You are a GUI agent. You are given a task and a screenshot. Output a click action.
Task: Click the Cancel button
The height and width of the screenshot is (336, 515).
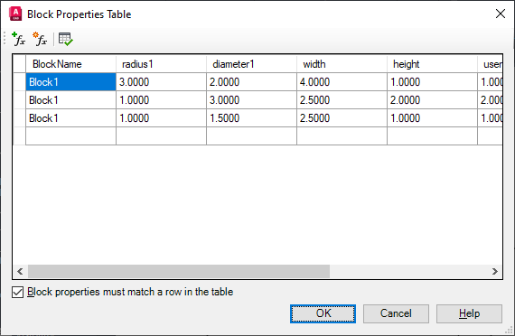coord(396,313)
